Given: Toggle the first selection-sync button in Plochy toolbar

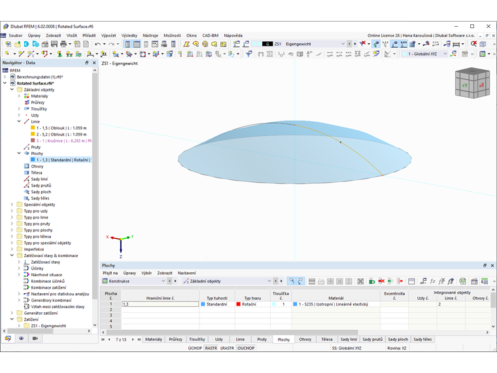Looking at the screenshot, I should pos(291,281).
